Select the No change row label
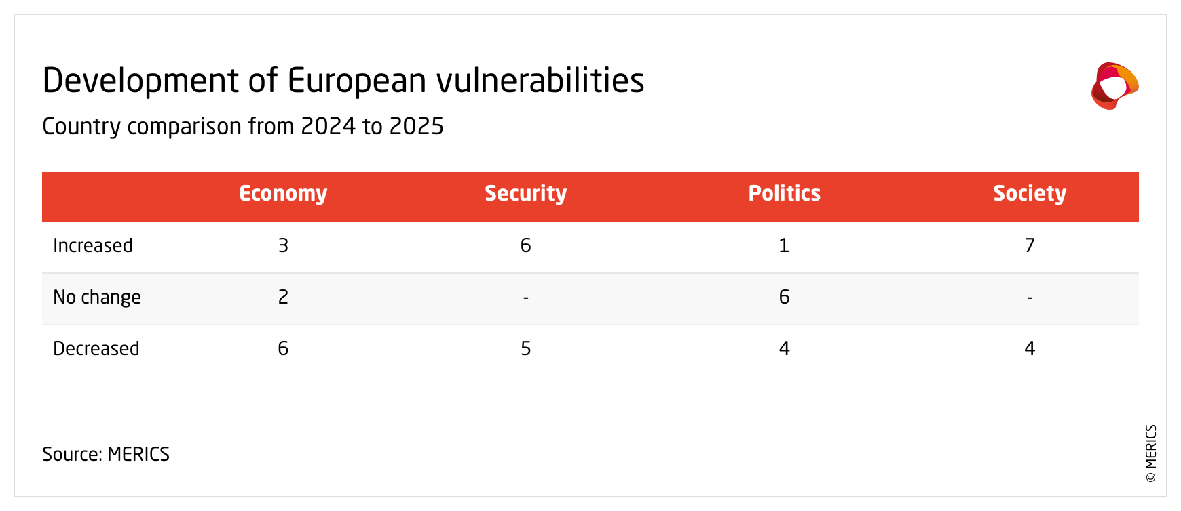The image size is (1181, 511). [x=97, y=297]
